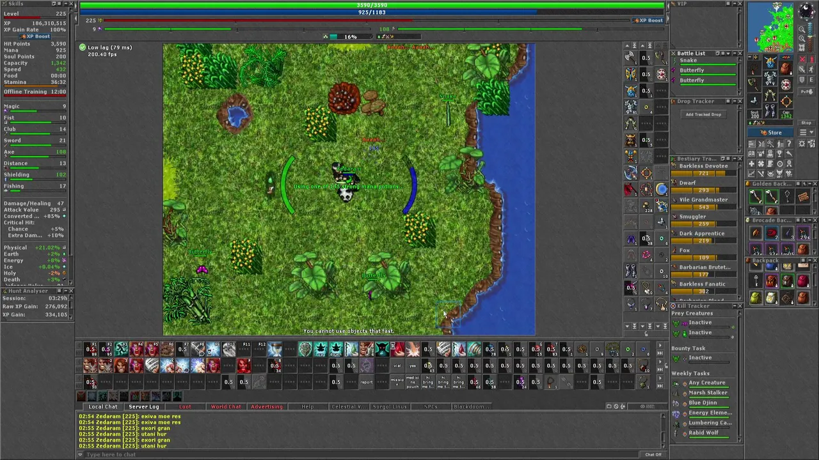
Task: Click the F1 hotkey slot on action bar
Action: tap(90, 349)
